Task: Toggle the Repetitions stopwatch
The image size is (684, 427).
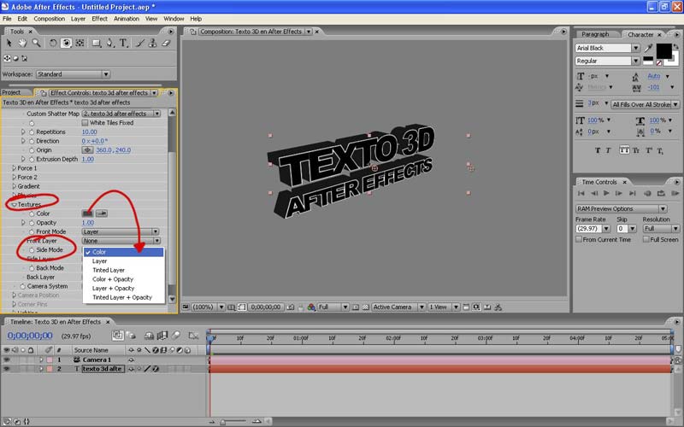Action: 32,132
